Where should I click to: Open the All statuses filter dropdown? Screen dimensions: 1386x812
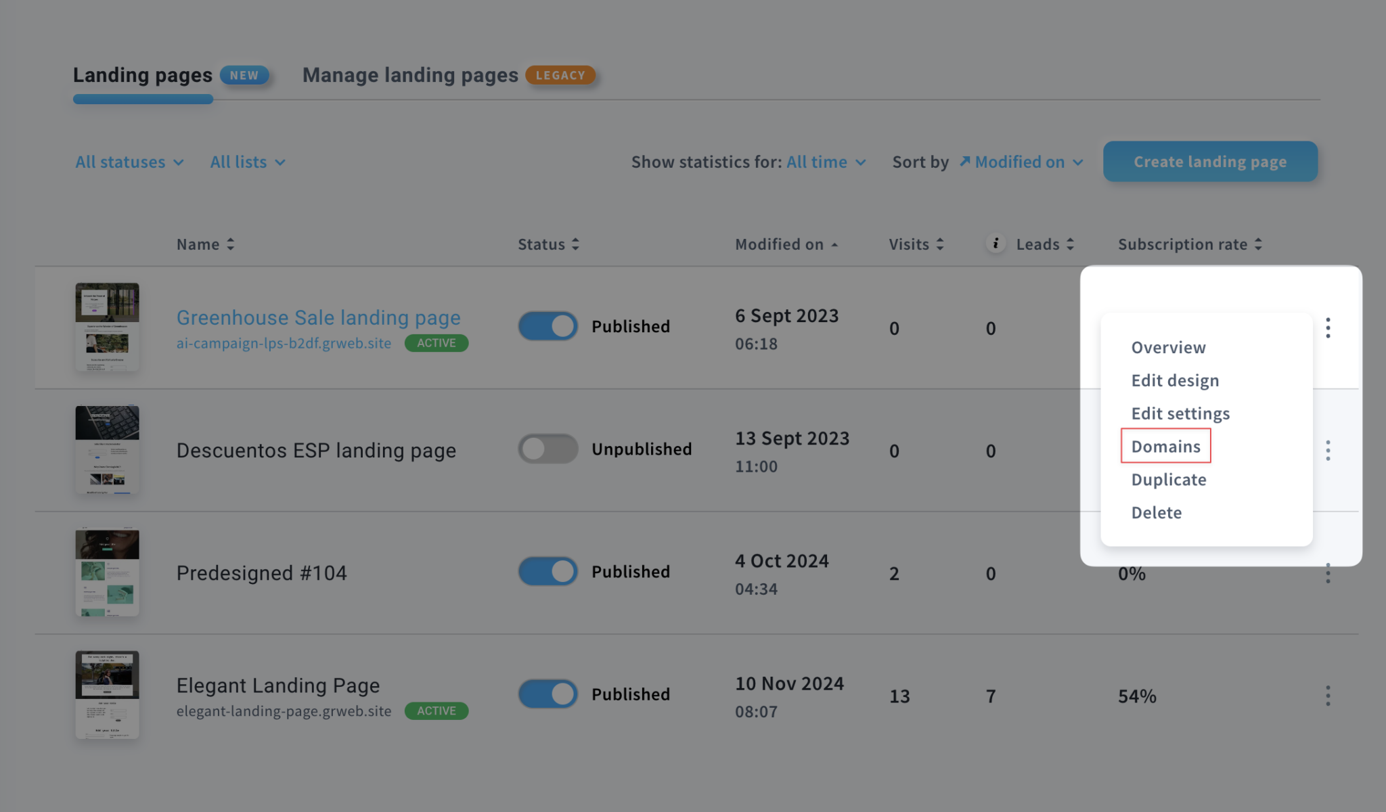129,162
